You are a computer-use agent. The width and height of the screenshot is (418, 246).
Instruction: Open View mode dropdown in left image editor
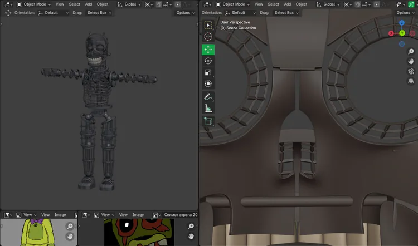point(26,215)
